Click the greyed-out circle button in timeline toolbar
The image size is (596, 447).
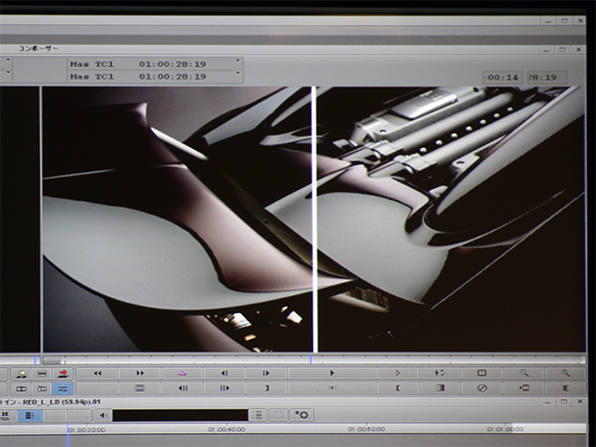tap(278, 414)
